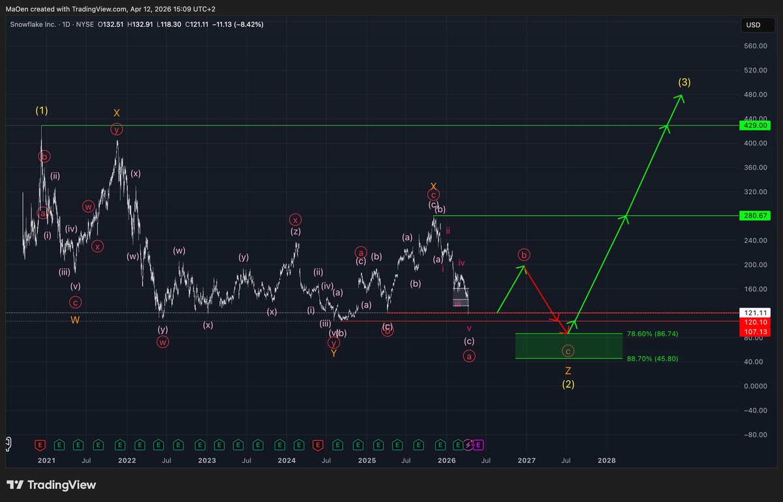Click the red earnings marker near Jul 2024

pos(318,445)
